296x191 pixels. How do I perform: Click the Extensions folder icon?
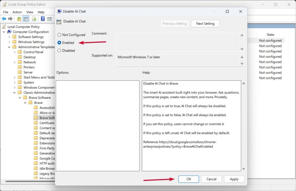click(x=36, y=143)
